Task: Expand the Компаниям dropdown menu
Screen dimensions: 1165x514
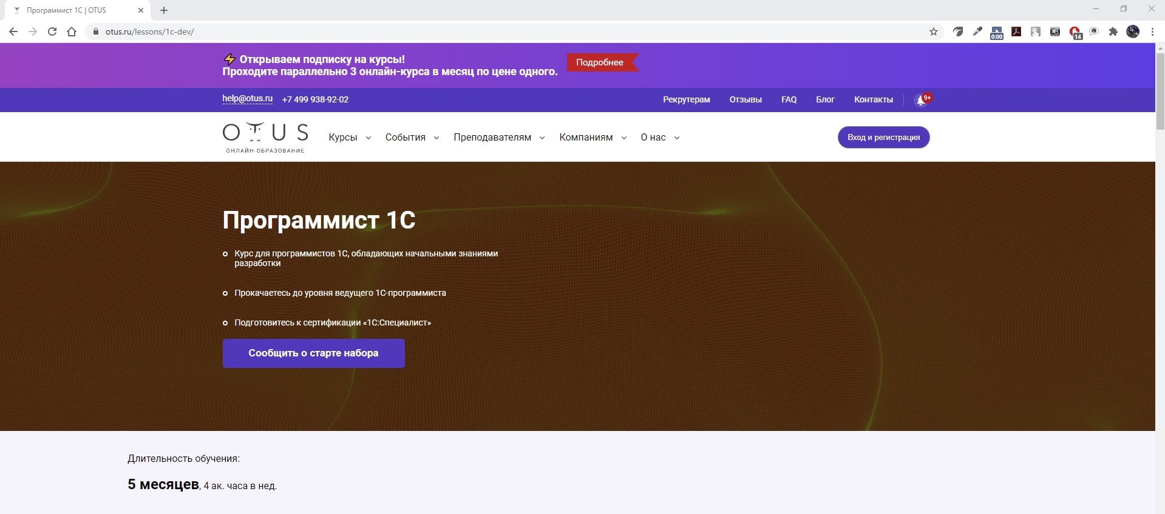Action: tap(593, 138)
